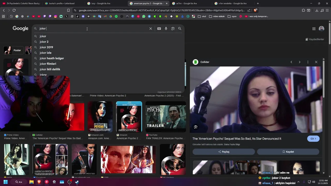Share this page via the address bar icon

[x=249, y=10]
